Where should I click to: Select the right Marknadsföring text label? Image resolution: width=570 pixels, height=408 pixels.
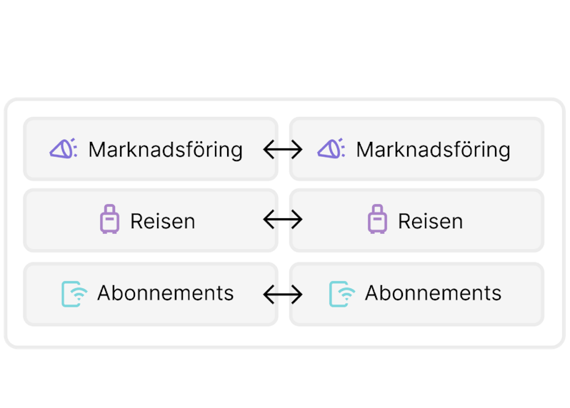coord(433,150)
